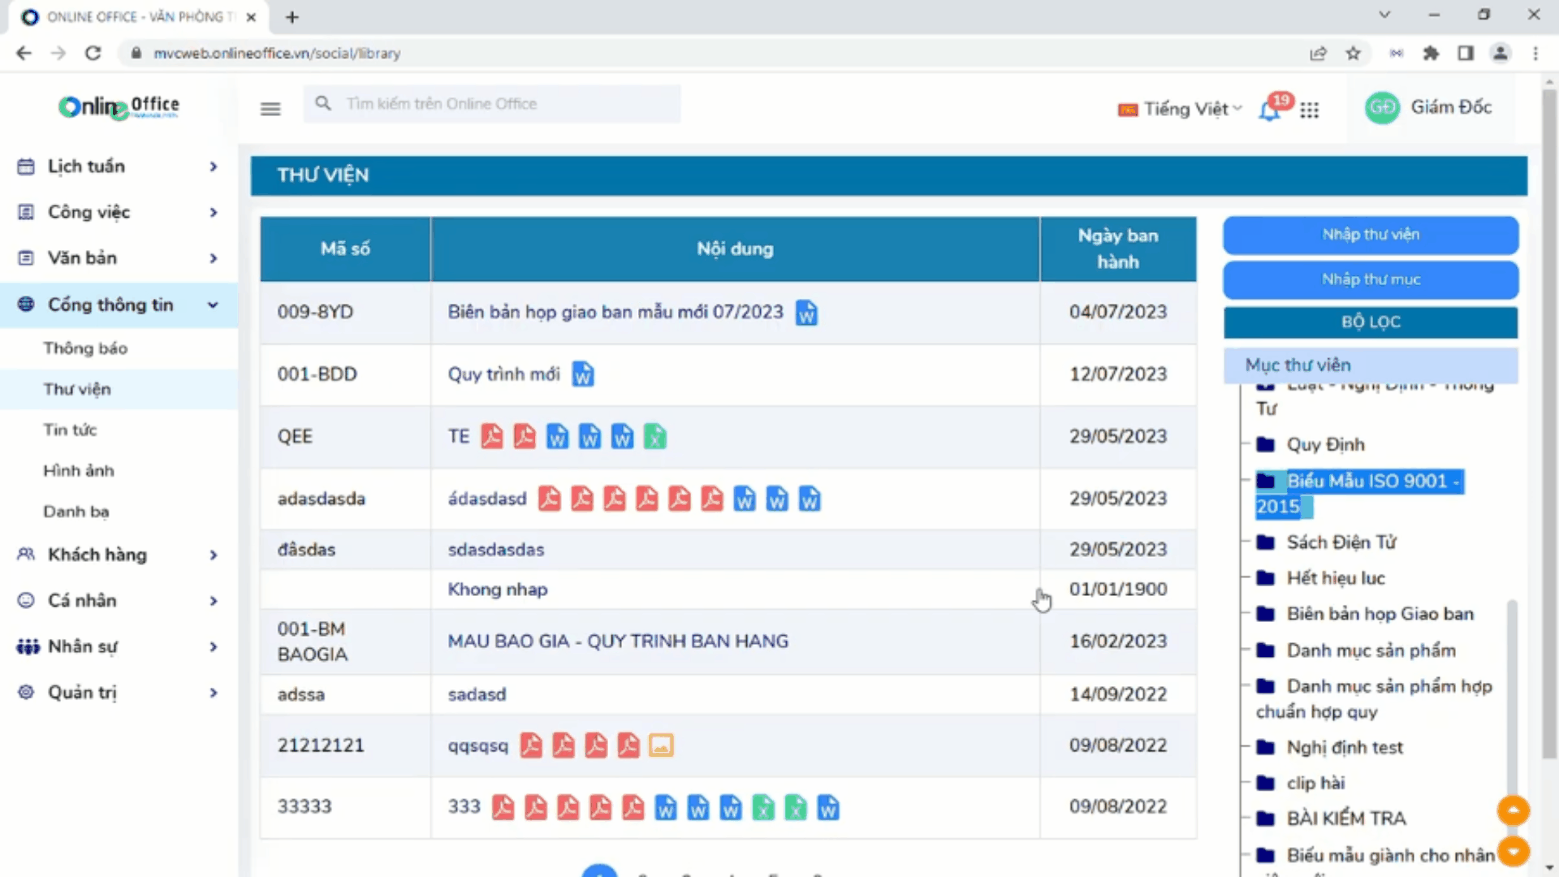Open image attachment in qqsqsq row
Screen dimensions: 1559x877
click(661, 745)
